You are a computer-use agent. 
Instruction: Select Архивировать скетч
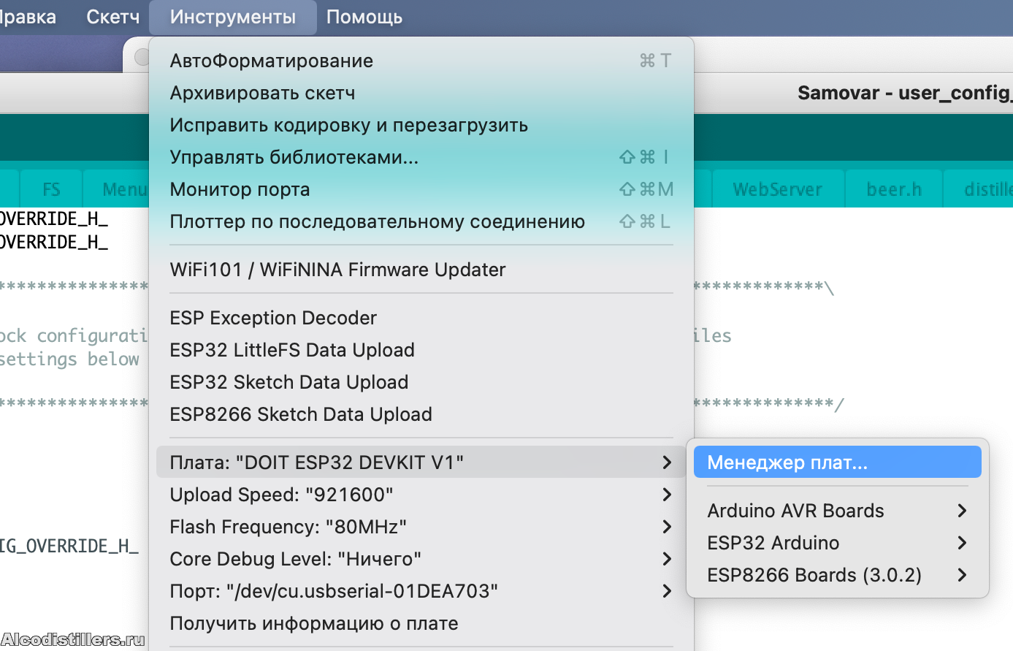click(421, 93)
